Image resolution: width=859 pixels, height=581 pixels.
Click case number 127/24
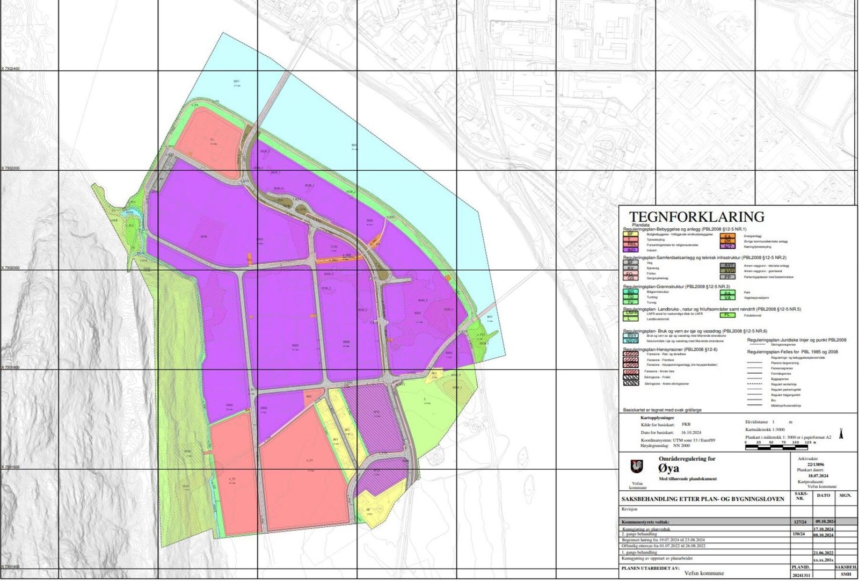(799, 522)
